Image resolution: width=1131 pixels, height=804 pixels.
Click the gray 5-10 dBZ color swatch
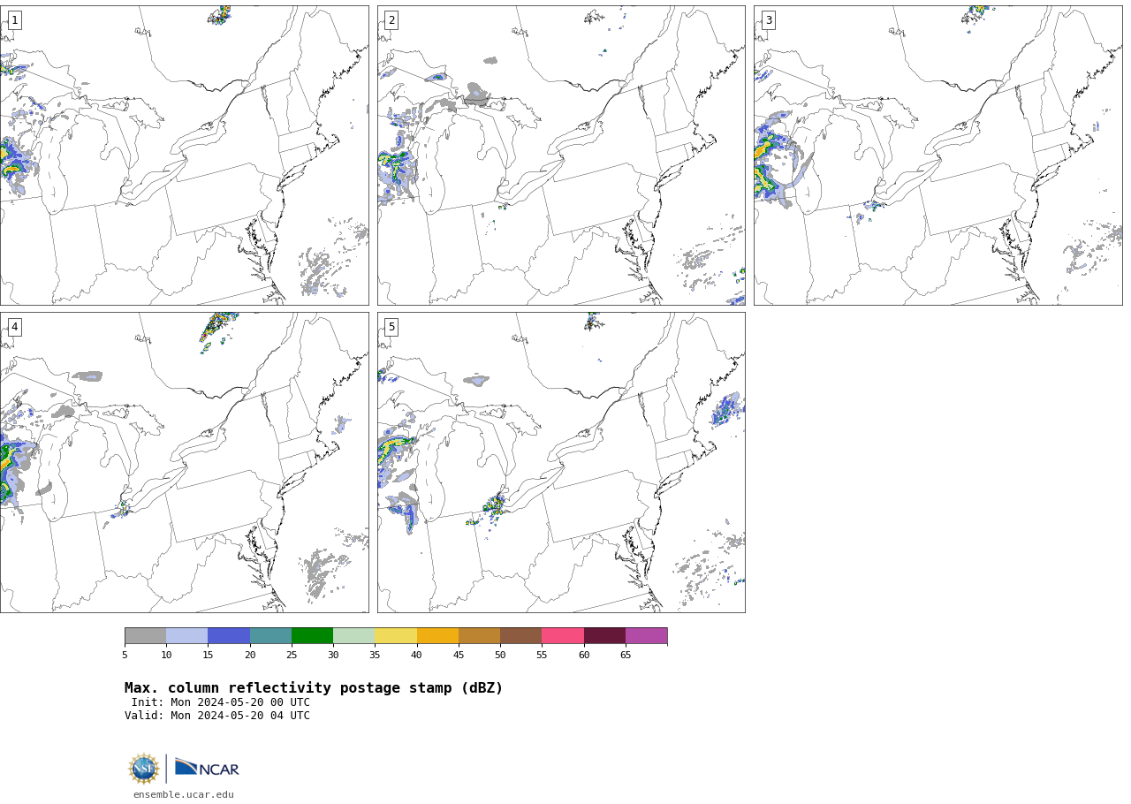click(146, 636)
